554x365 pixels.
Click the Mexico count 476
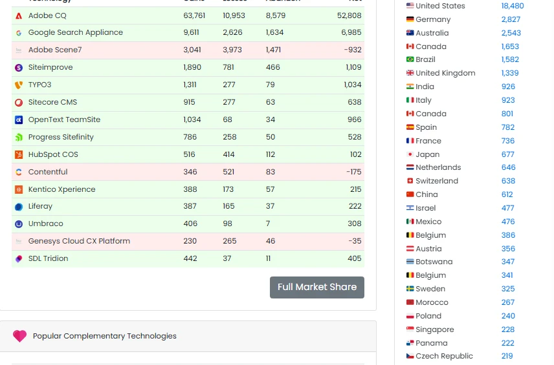tap(508, 222)
